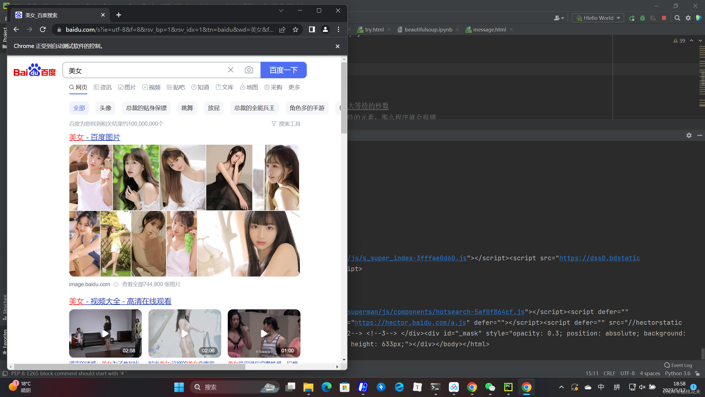Screen dimensions: 705x397
Task: Close the 美女_百度搜索 tab
Action: point(103,15)
